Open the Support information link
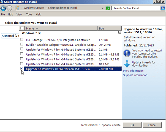This screenshot has width=166, height=132. 135,75
